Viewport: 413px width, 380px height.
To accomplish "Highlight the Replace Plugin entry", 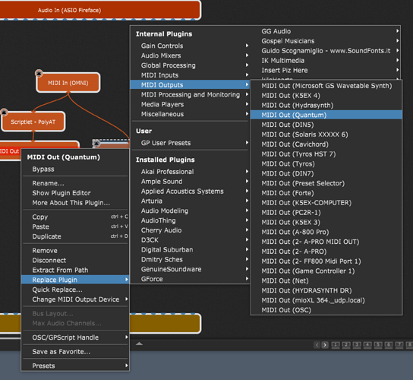I will coord(75,280).
